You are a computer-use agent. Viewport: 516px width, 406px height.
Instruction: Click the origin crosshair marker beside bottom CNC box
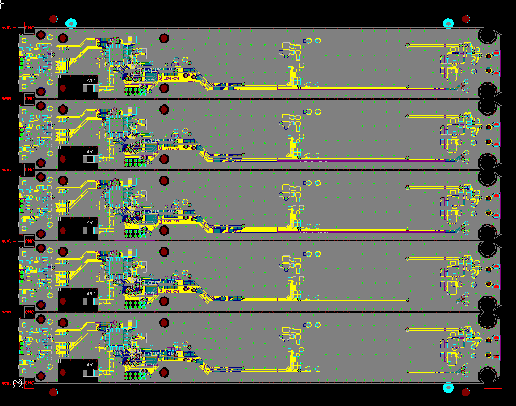click(x=18, y=383)
